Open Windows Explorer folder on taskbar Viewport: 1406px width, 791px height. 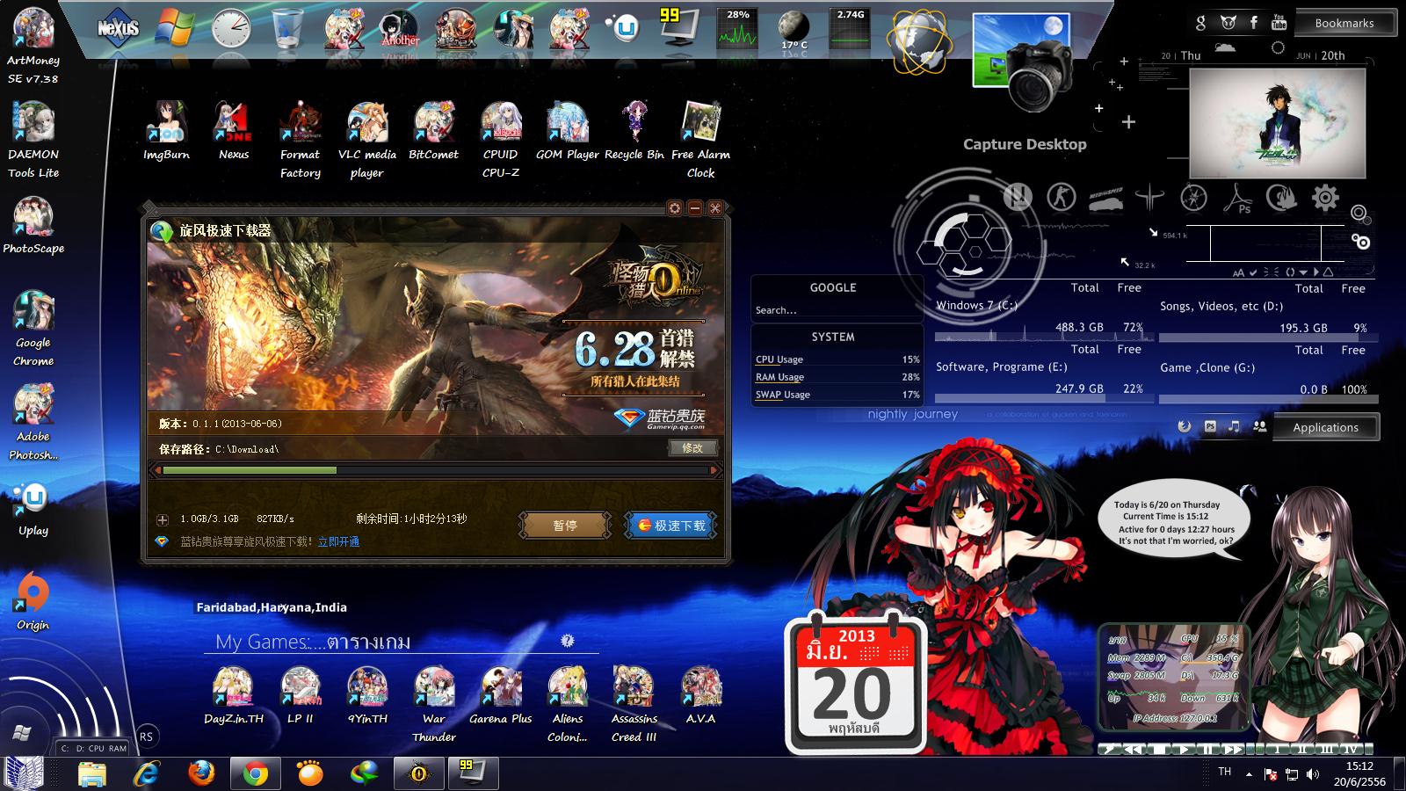point(92,773)
